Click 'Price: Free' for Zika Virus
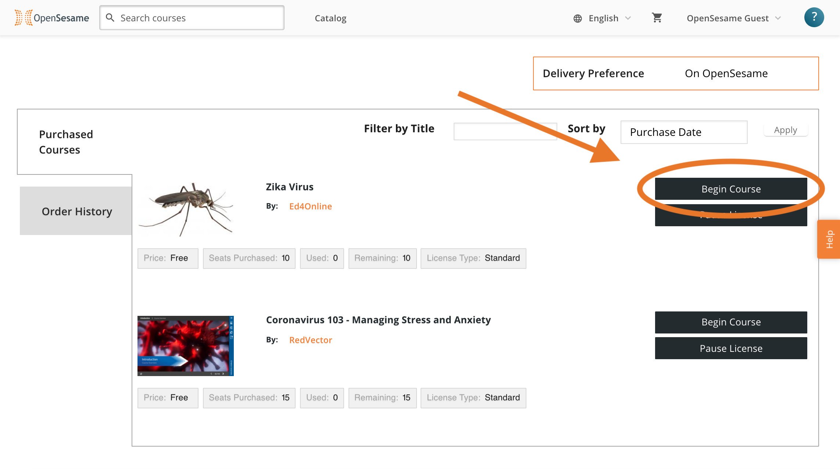 (x=168, y=258)
